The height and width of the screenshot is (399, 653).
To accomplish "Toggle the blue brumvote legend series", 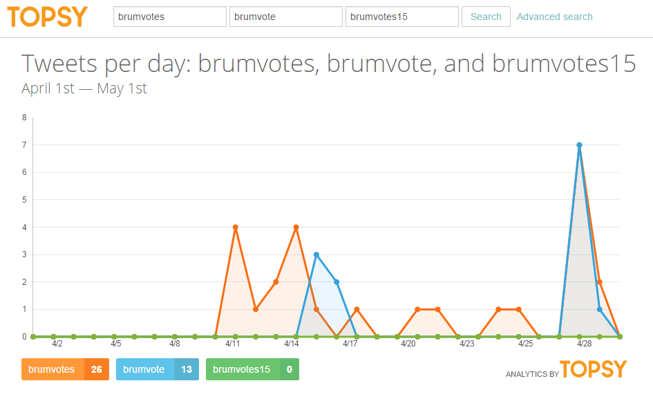I will tap(144, 369).
